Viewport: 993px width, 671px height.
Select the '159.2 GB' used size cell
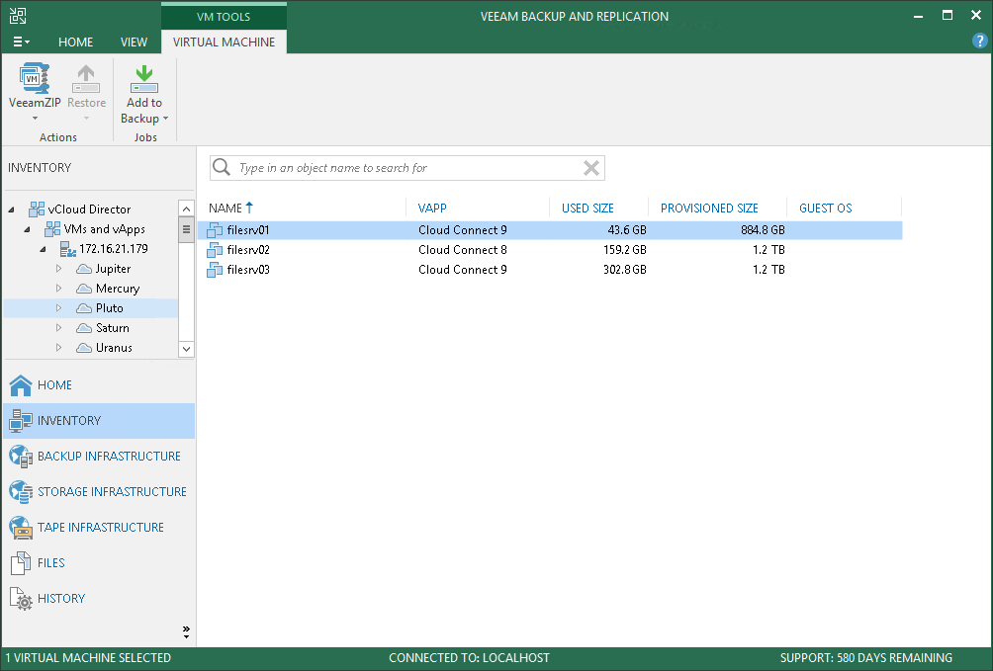tap(624, 249)
